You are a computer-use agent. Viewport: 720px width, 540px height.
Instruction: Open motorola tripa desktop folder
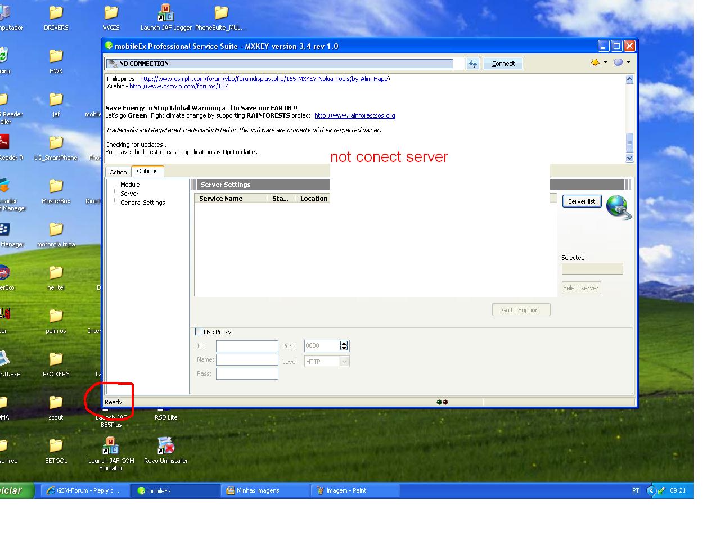click(56, 234)
